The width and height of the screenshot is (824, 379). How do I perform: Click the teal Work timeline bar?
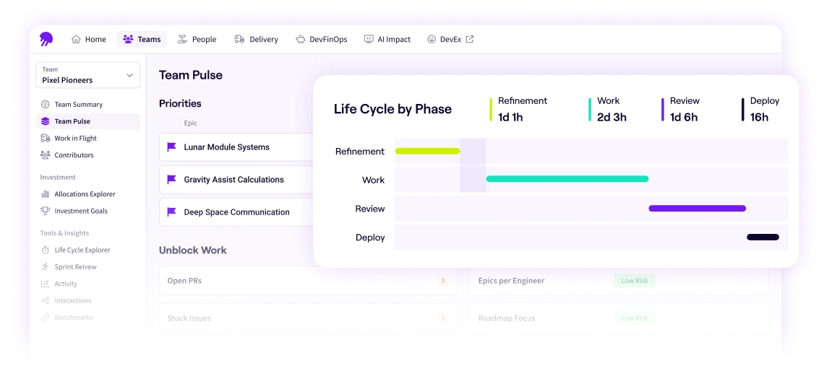(x=567, y=179)
